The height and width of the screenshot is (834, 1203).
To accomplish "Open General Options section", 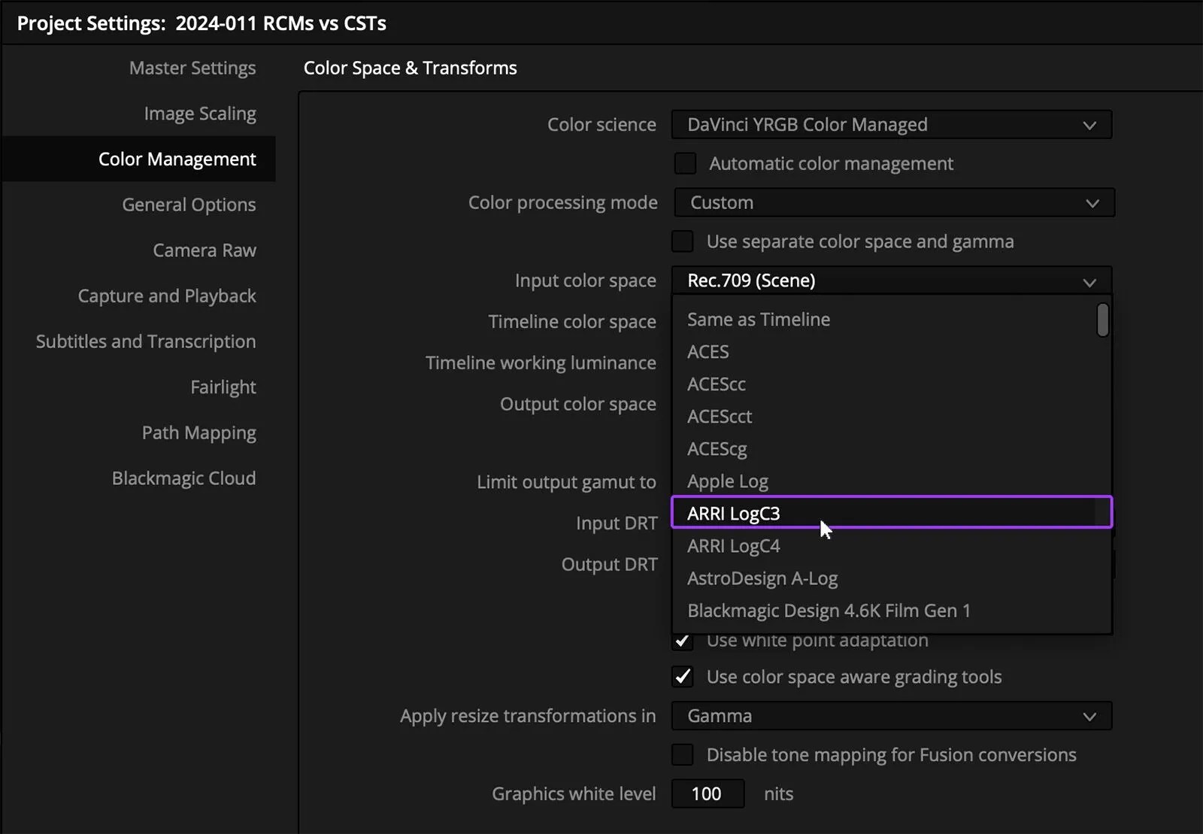I will pyautogui.click(x=189, y=205).
